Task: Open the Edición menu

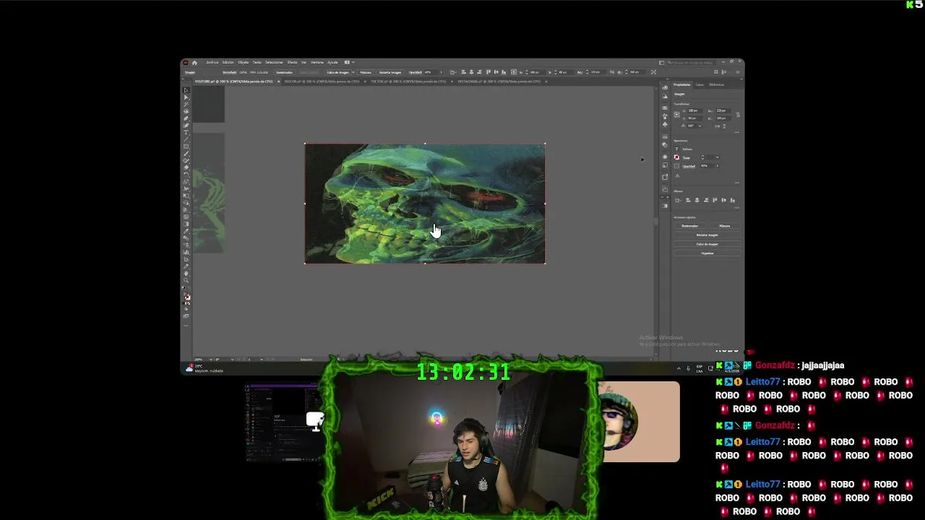Action: pos(228,62)
